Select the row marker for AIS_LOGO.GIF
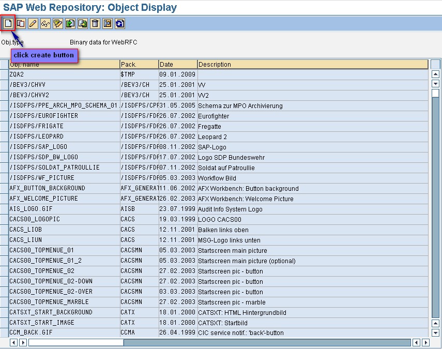442x349 pixels. pyautogui.click(x=4, y=209)
